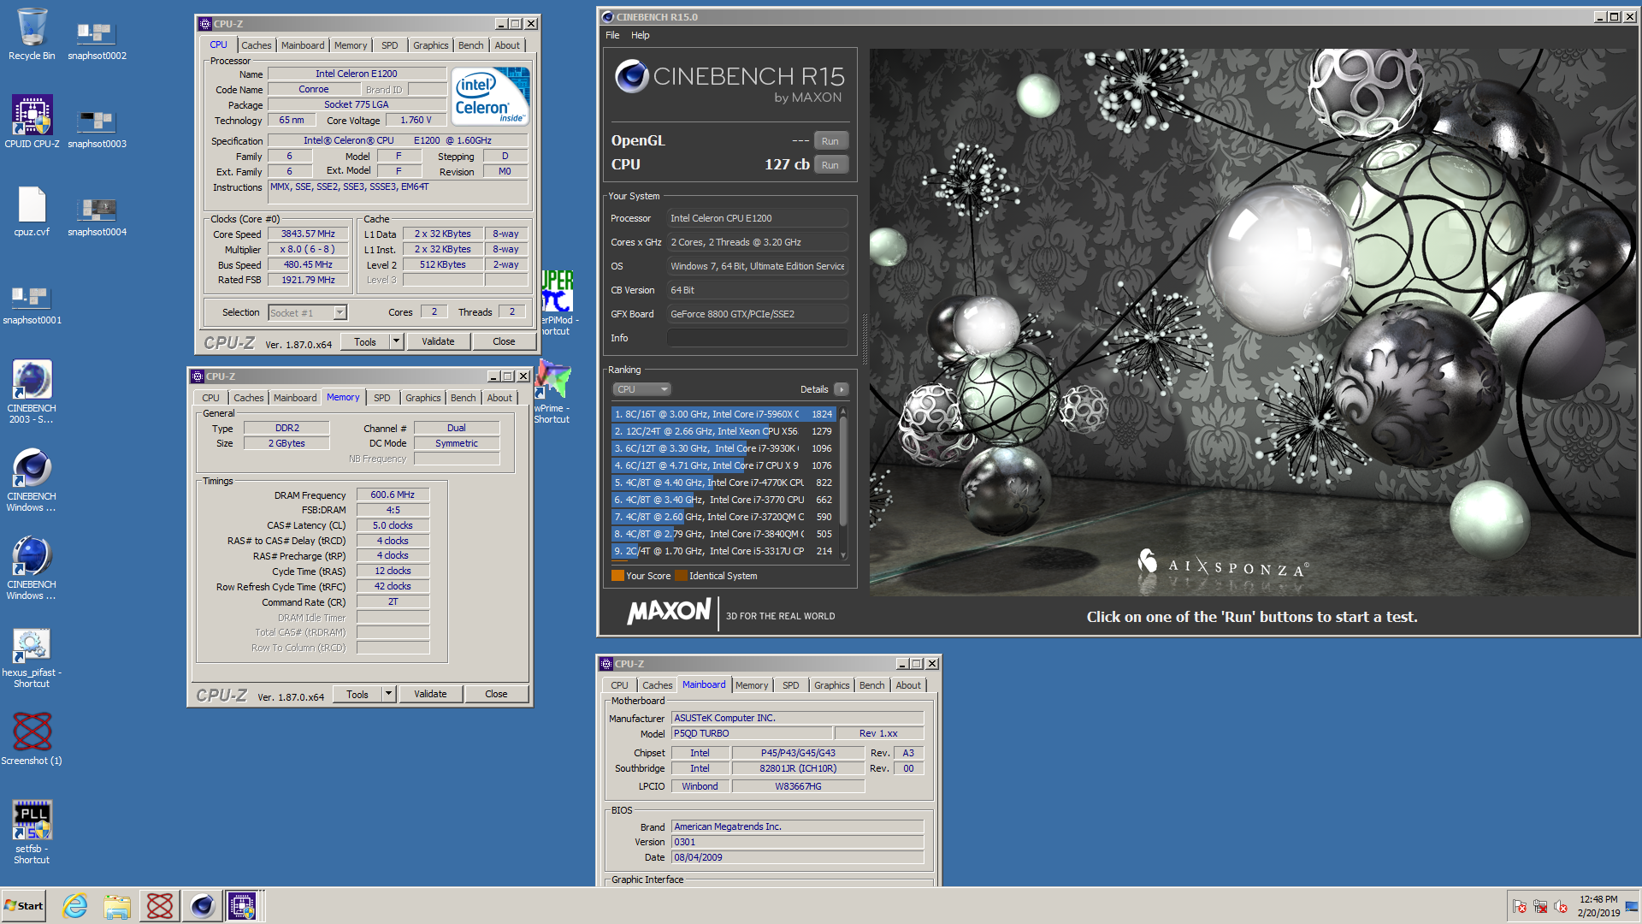Viewport: 1642px width, 924px height.
Task: Open the snaphsot0003 desktop file
Action: (97, 127)
